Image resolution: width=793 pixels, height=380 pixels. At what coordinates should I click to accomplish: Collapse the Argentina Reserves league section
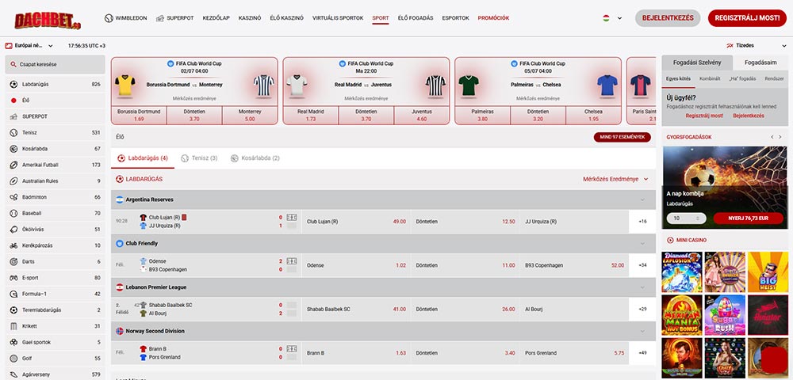[x=642, y=199]
